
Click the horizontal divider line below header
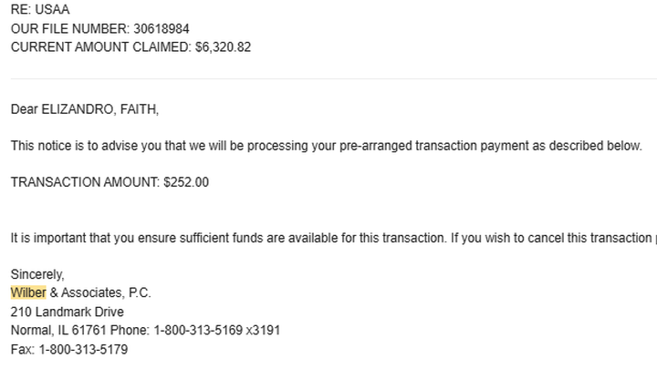click(x=334, y=78)
